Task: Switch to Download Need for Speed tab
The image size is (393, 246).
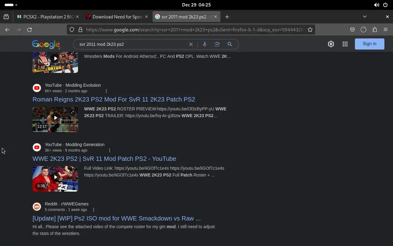Action: tap(118, 17)
